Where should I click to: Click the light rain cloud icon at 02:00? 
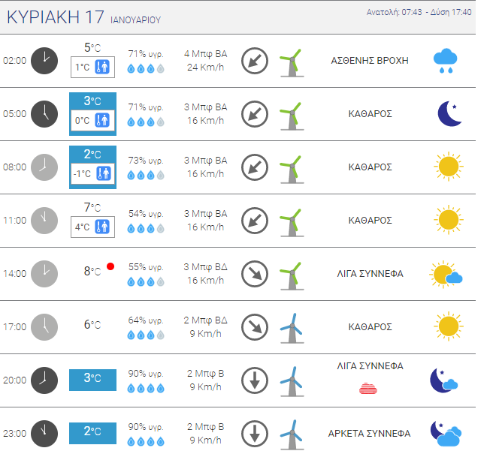click(x=445, y=61)
